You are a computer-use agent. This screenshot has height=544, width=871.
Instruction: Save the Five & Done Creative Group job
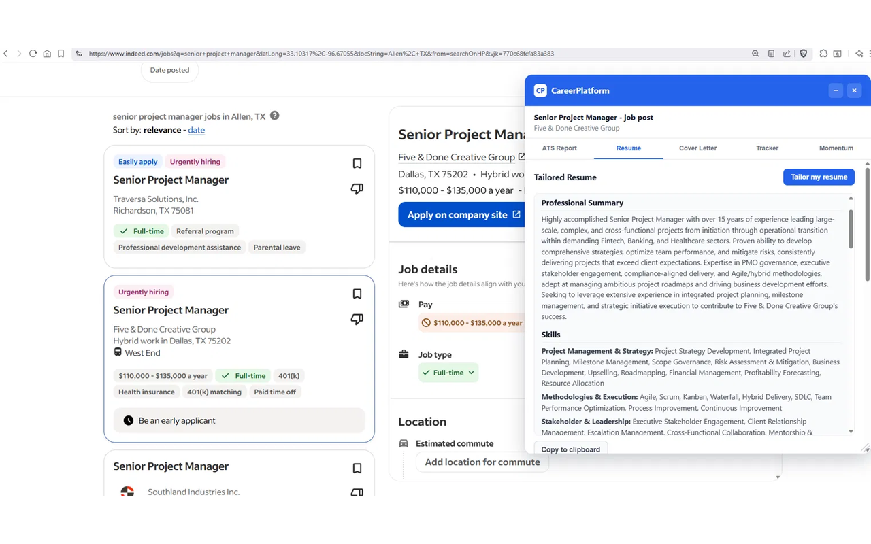(357, 294)
